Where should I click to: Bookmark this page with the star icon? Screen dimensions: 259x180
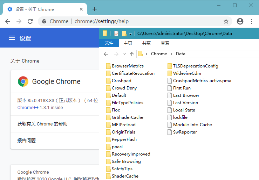pyautogui.click(x=226, y=21)
